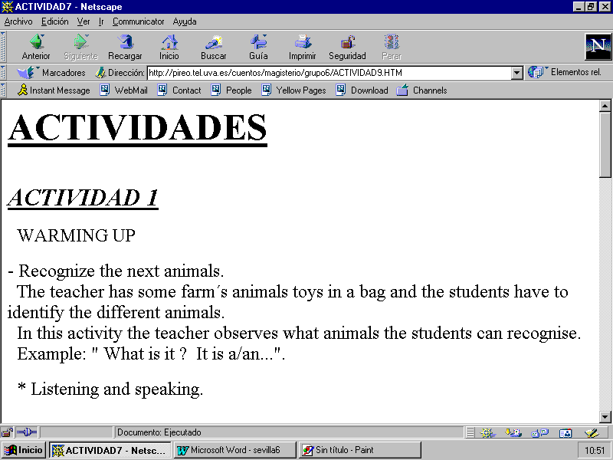Collapse the navigation toolbar via its grip
613x460 pixels.
[x=3, y=47]
